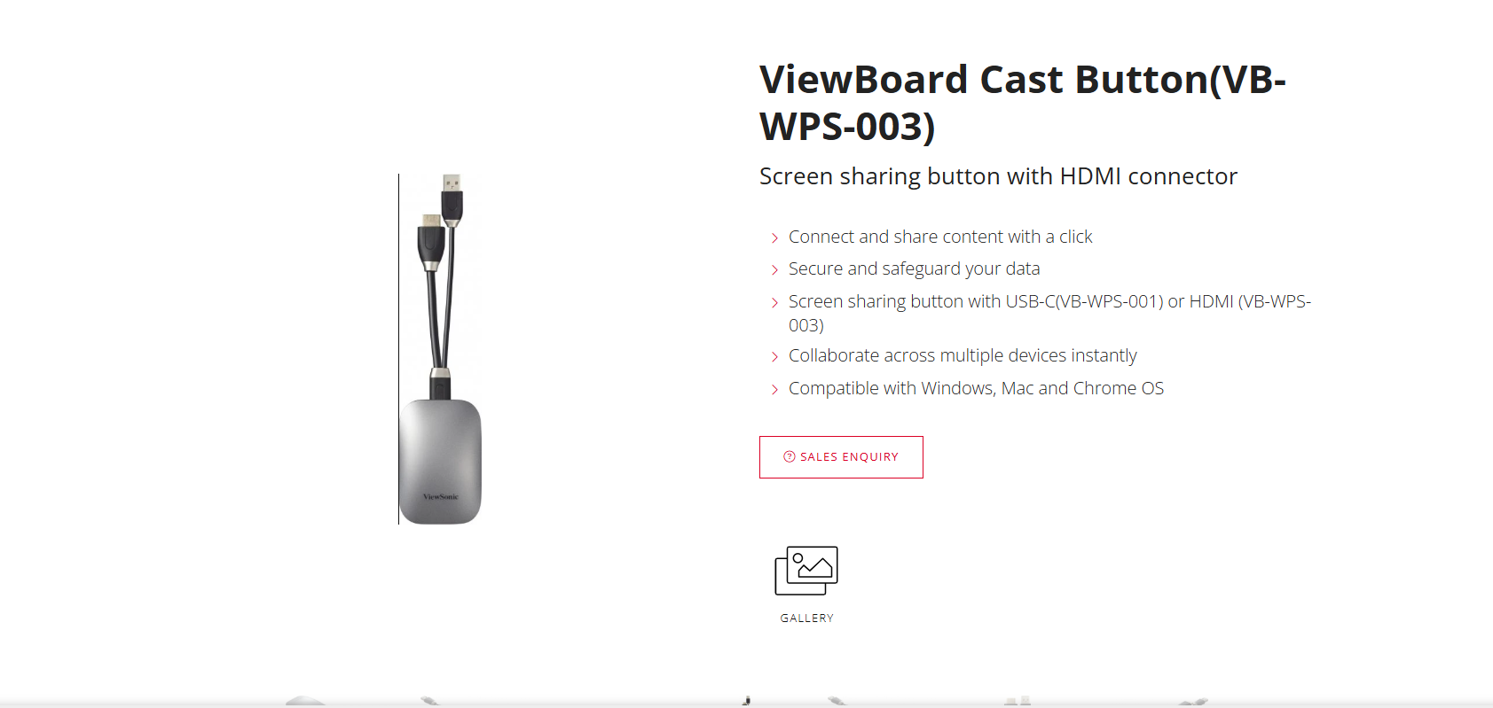This screenshot has width=1493, height=708.
Task: Click the "USB-C(VB-WPS-001) or HDMI" feature text
Action: [1120, 301]
